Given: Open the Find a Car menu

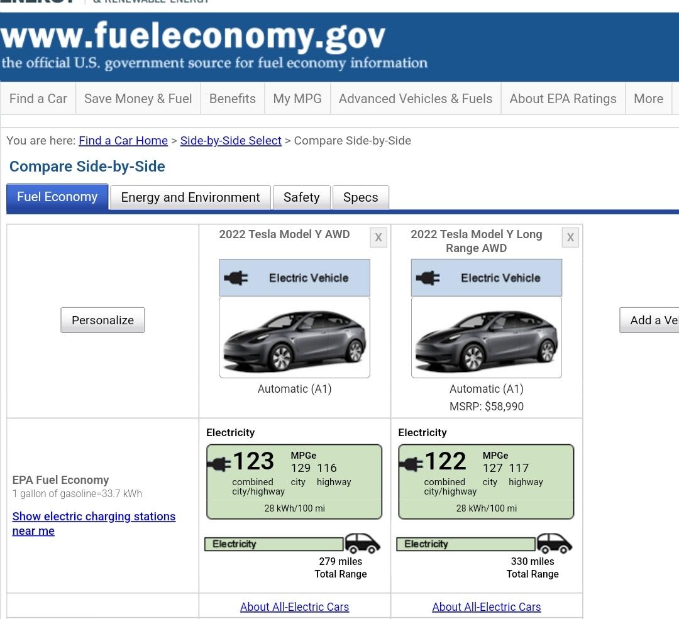Looking at the screenshot, I should 38,99.
